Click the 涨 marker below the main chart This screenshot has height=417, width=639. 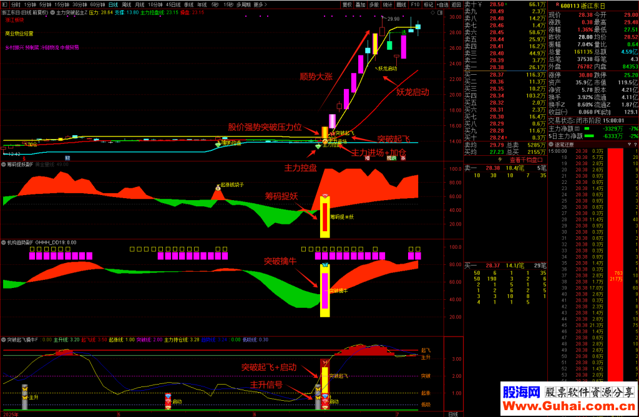click(402, 158)
